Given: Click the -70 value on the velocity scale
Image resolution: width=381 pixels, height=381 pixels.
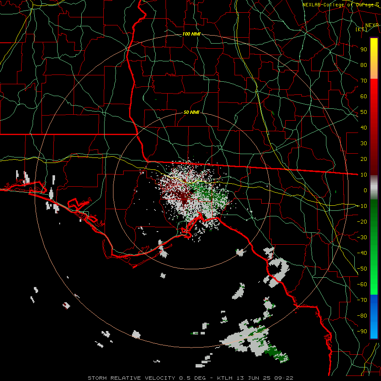Looking at the screenshot, I should pyautogui.click(x=362, y=300).
